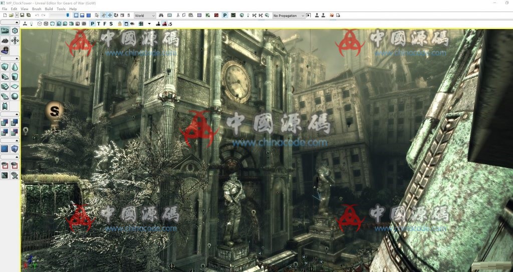Click the clock face on the tower

(x=236, y=81)
